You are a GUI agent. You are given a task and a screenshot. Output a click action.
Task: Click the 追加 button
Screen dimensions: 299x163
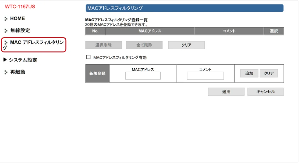point(249,73)
